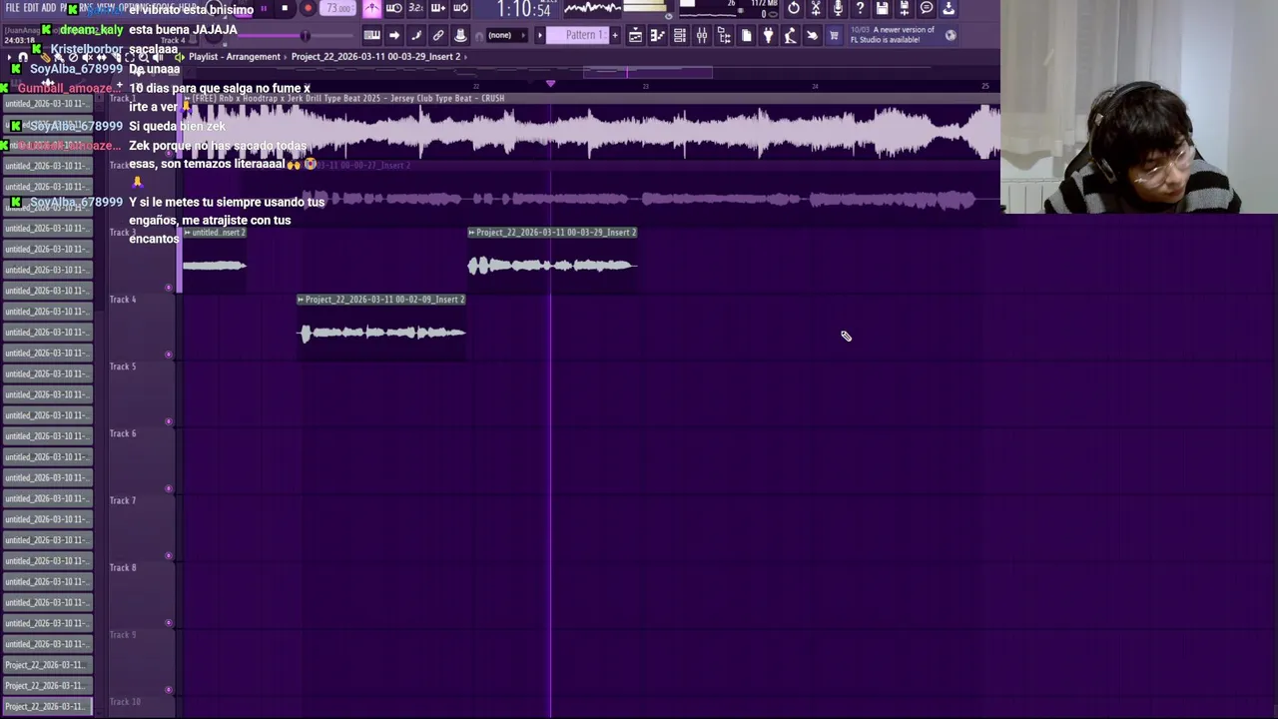
Task: Select the Track 8 header
Action: 140,594
